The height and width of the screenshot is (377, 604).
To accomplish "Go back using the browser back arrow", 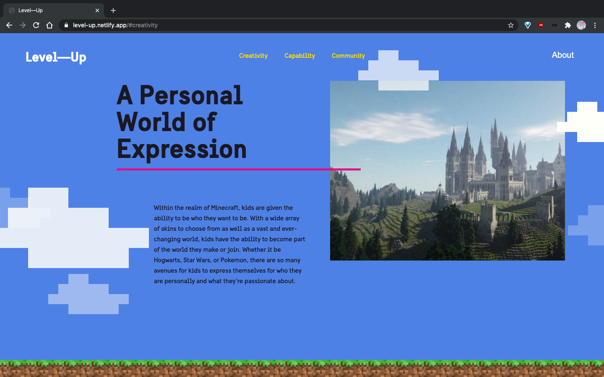I will [9, 25].
